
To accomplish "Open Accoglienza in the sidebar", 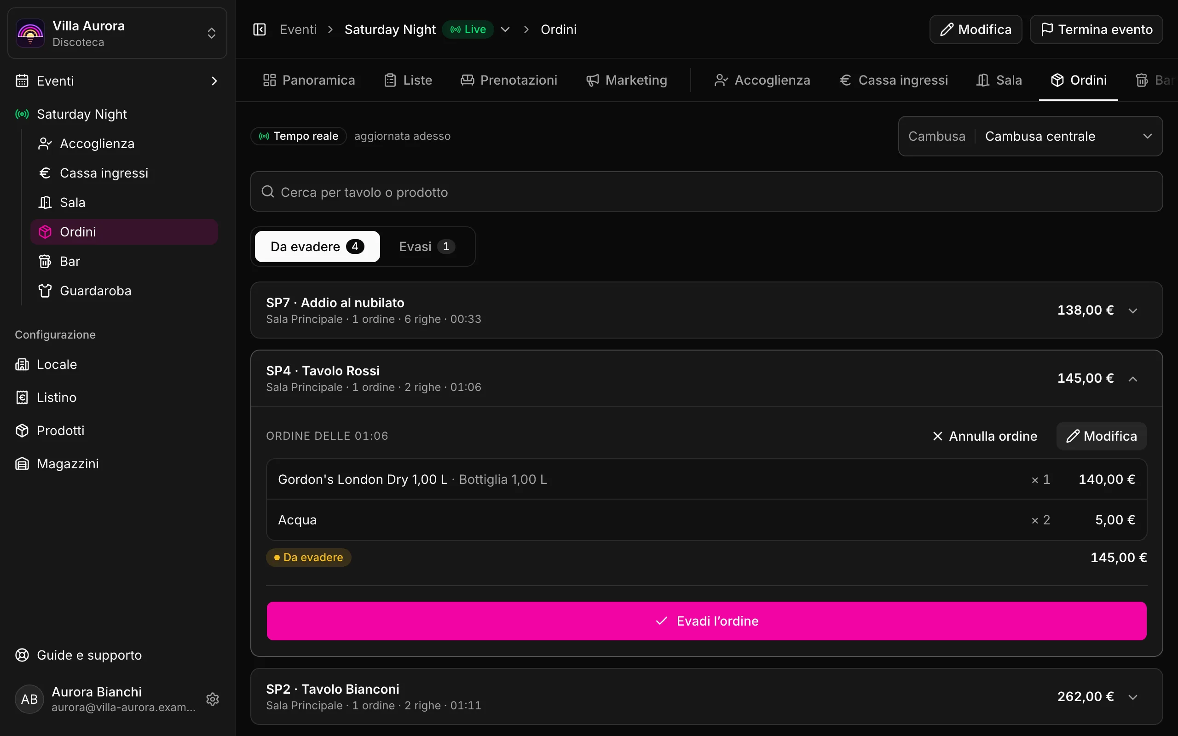I will pos(124,144).
